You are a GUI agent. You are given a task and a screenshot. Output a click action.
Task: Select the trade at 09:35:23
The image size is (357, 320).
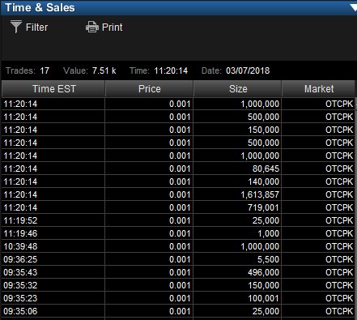[178, 298]
